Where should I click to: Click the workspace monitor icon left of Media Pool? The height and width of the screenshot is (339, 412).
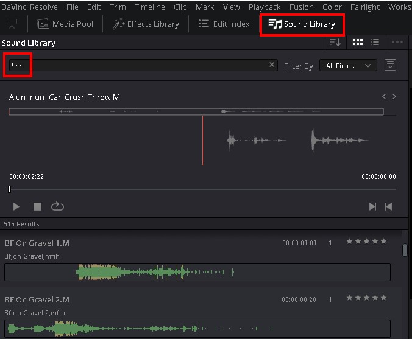click(12, 24)
